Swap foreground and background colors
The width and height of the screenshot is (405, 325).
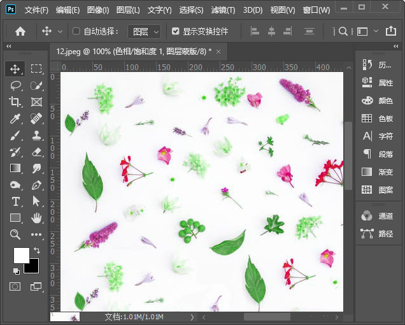point(37,250)
